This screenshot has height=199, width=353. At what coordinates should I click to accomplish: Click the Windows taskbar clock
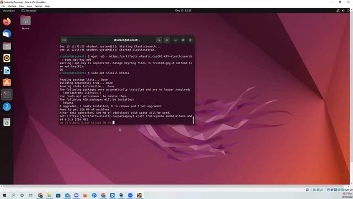pos(347,195)
